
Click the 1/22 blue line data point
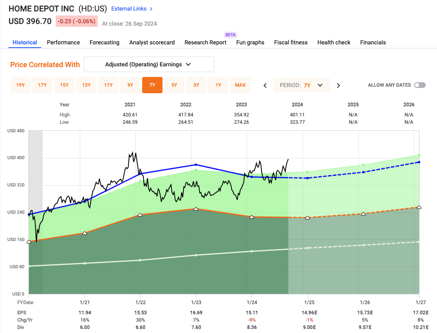(140, 174)
